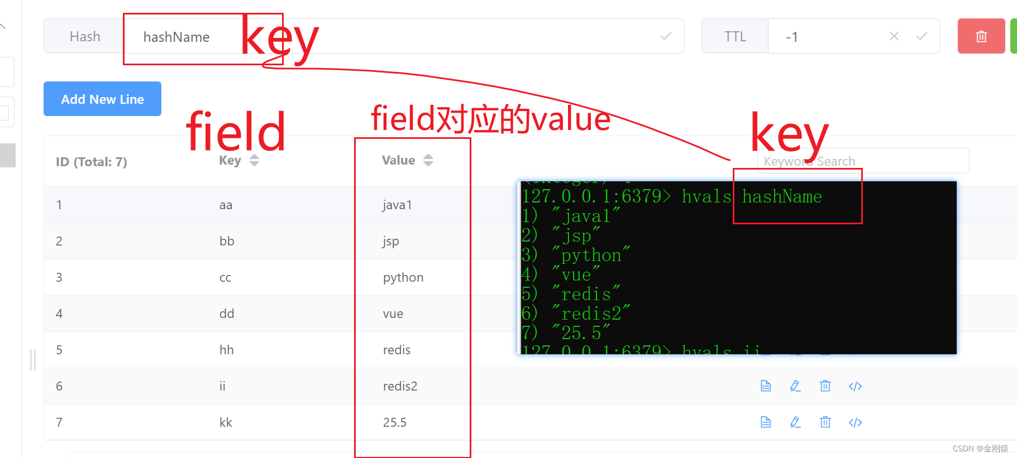Click the ID (Total: 7) header
Screen dimensions: 1017x458
pyautogui.click(x=92, y=162)
